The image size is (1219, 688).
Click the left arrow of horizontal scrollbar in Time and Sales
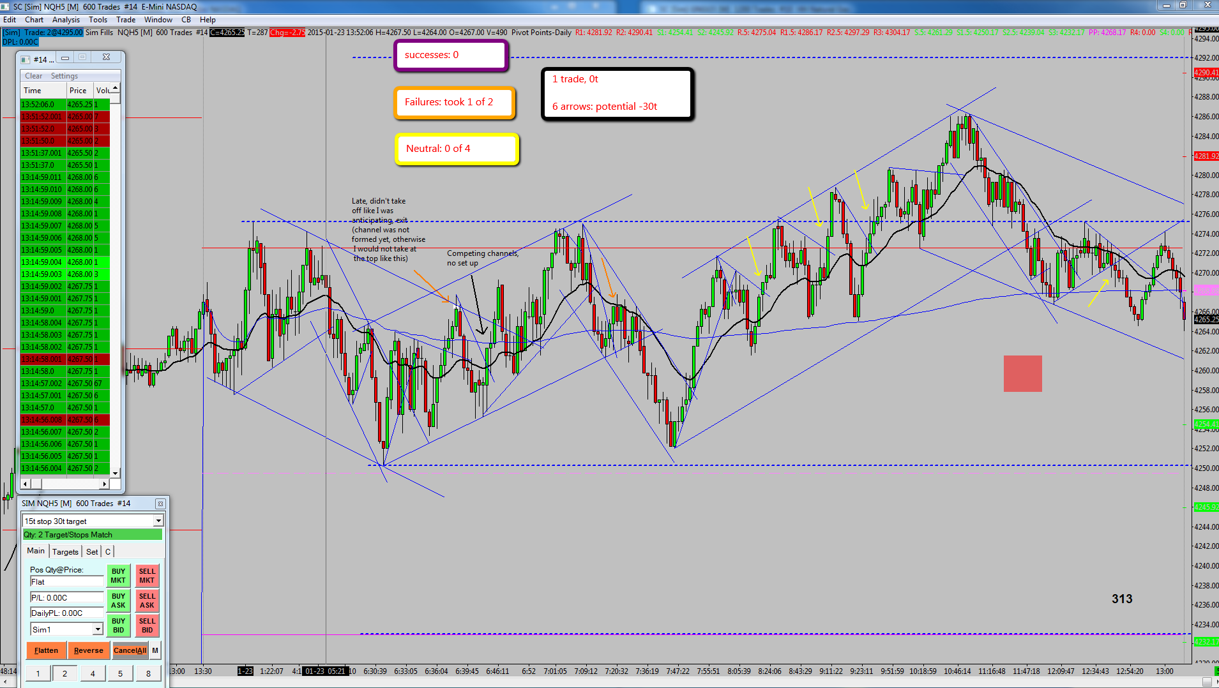pyautogui.click(x=26, y=484)
